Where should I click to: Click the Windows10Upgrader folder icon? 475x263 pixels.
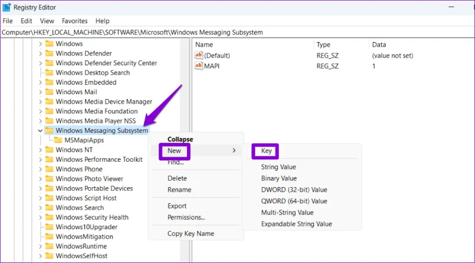[x=49, y=227]
